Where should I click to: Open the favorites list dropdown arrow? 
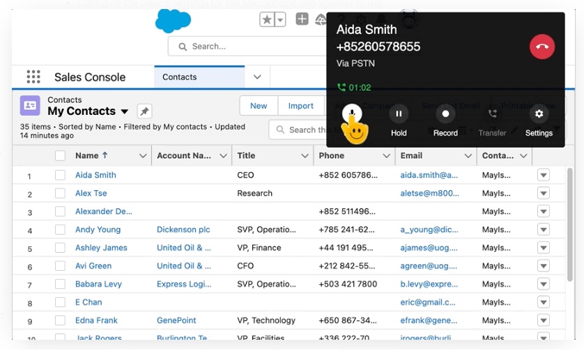coord(280,19)
